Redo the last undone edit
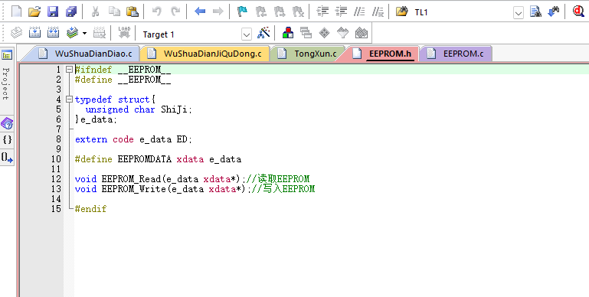 coord(175,11)
